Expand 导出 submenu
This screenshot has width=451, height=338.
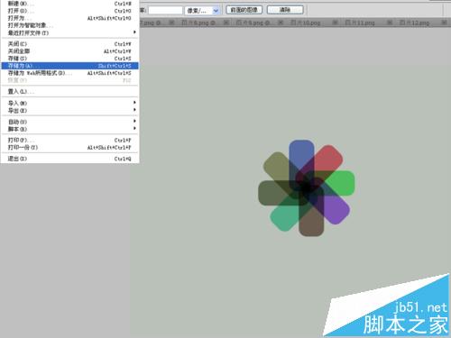[69, 110]
